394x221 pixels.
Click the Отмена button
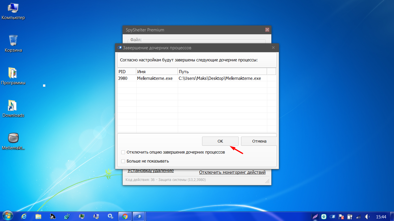click(259, 141)
